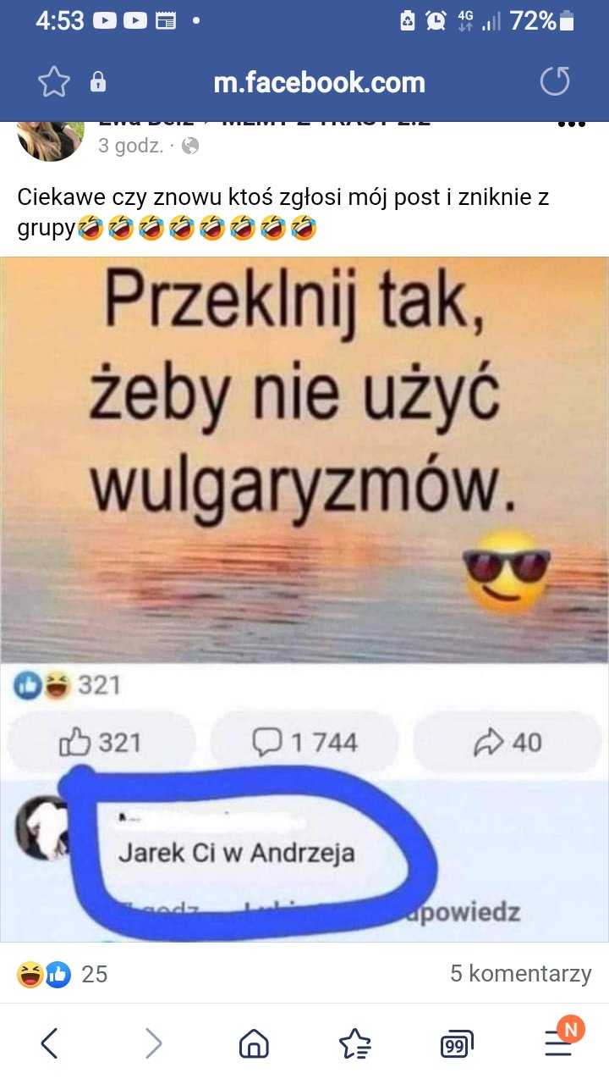
Task: Tap the blue like reaction icon
Action: [x=58, y=975]
